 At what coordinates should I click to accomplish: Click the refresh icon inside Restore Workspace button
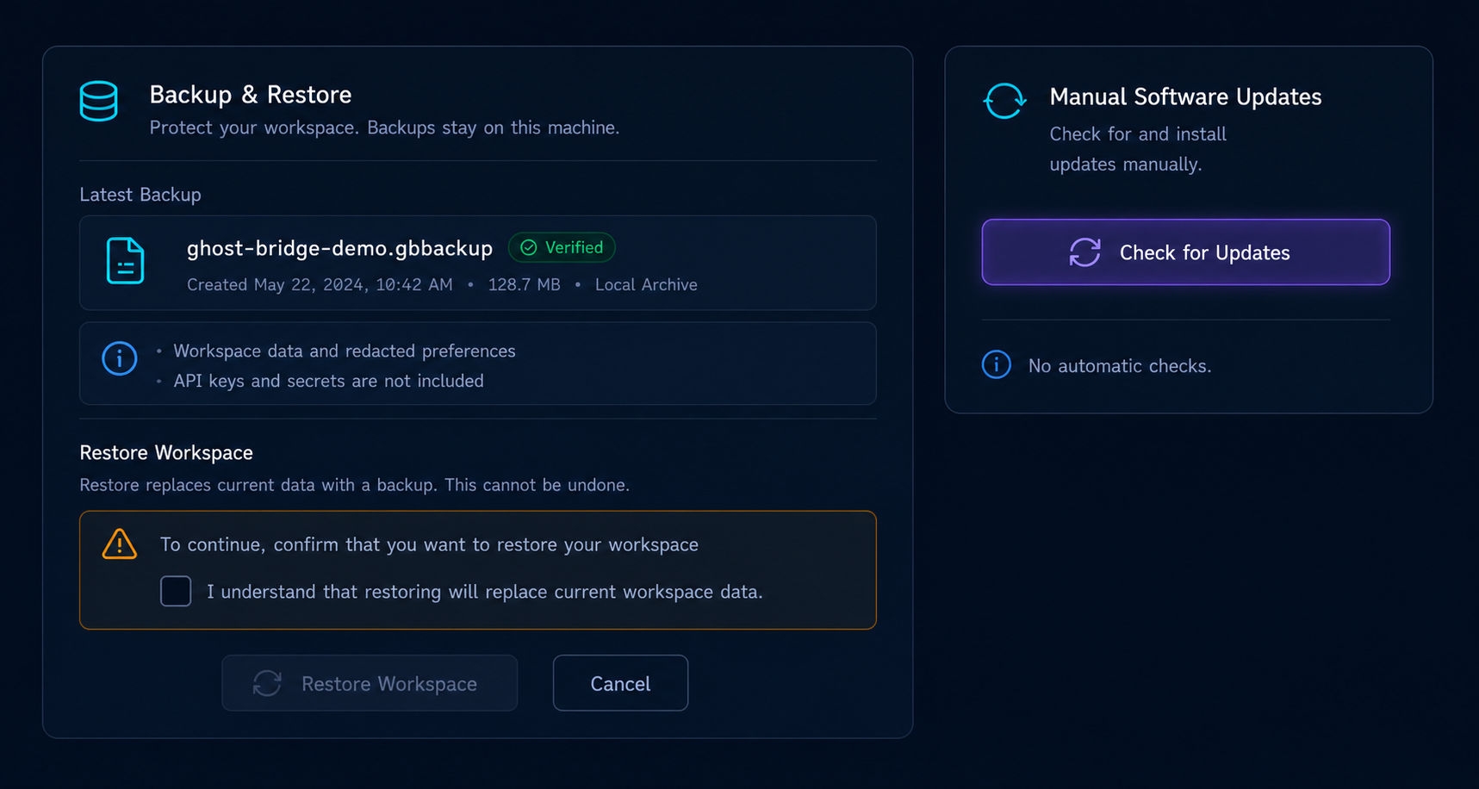(x=267, y=684)
